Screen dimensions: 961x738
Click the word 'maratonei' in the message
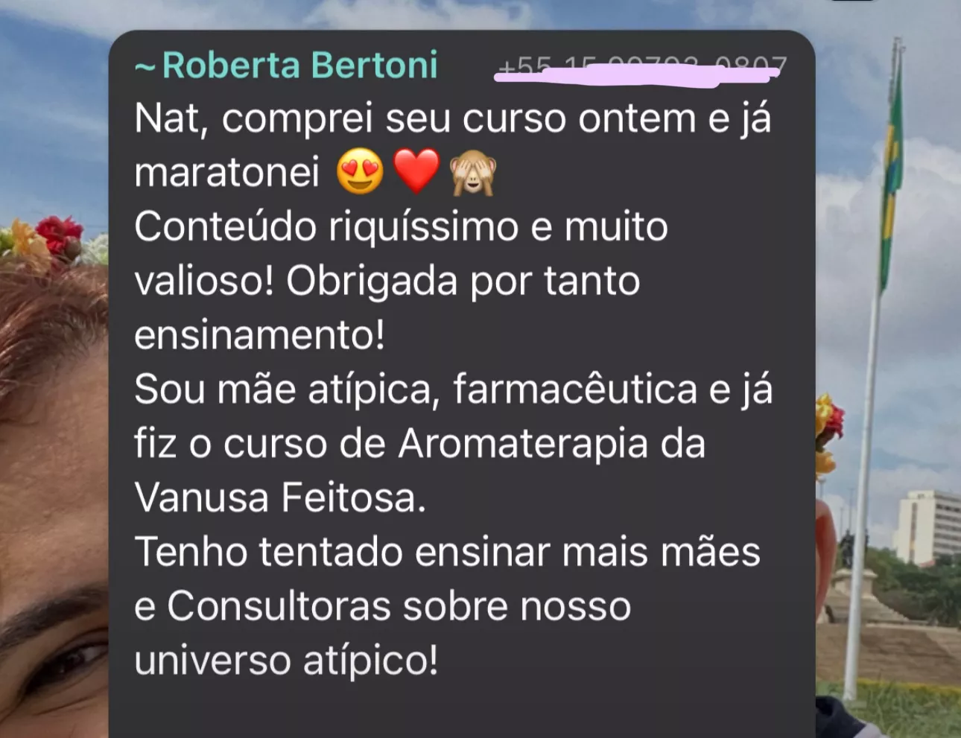(x=227, y=173)
